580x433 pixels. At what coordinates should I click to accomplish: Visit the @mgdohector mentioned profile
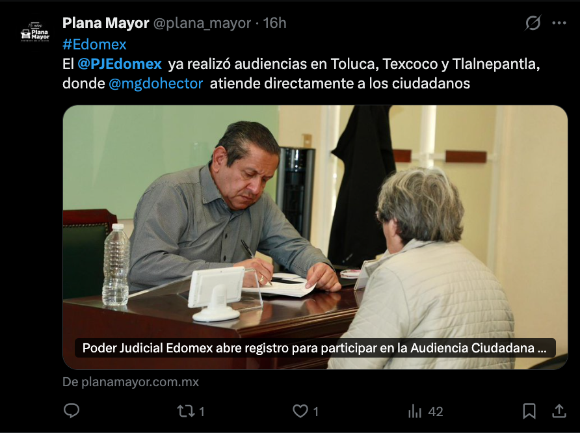tap(155, 84)
